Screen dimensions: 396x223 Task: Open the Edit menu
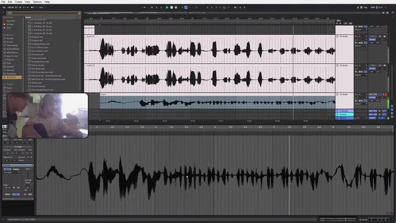coord(10,2)
